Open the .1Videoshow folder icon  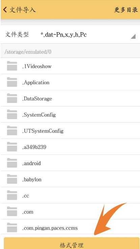[12, 66]
